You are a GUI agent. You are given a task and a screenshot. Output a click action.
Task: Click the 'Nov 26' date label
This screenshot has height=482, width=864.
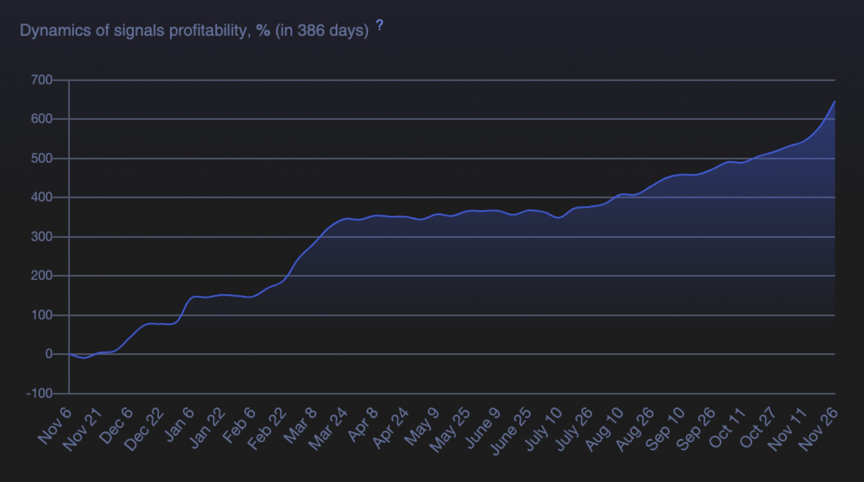(818, 429)
